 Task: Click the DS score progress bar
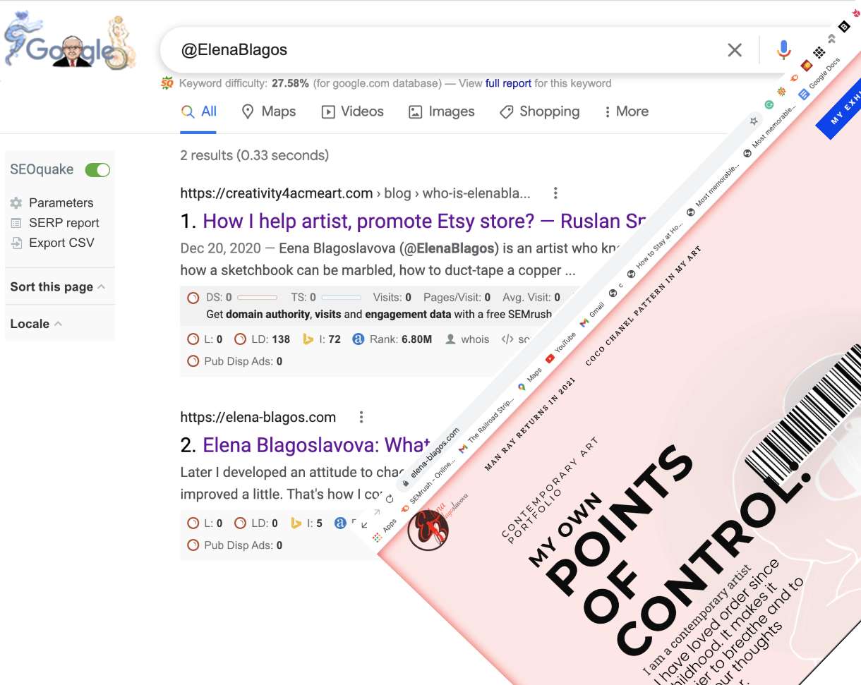(257, 297)
